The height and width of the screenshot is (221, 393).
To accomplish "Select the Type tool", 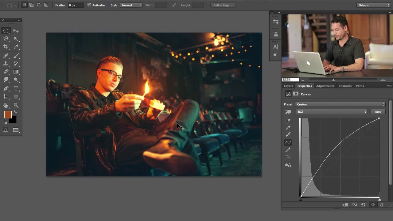I will point(16,89).
